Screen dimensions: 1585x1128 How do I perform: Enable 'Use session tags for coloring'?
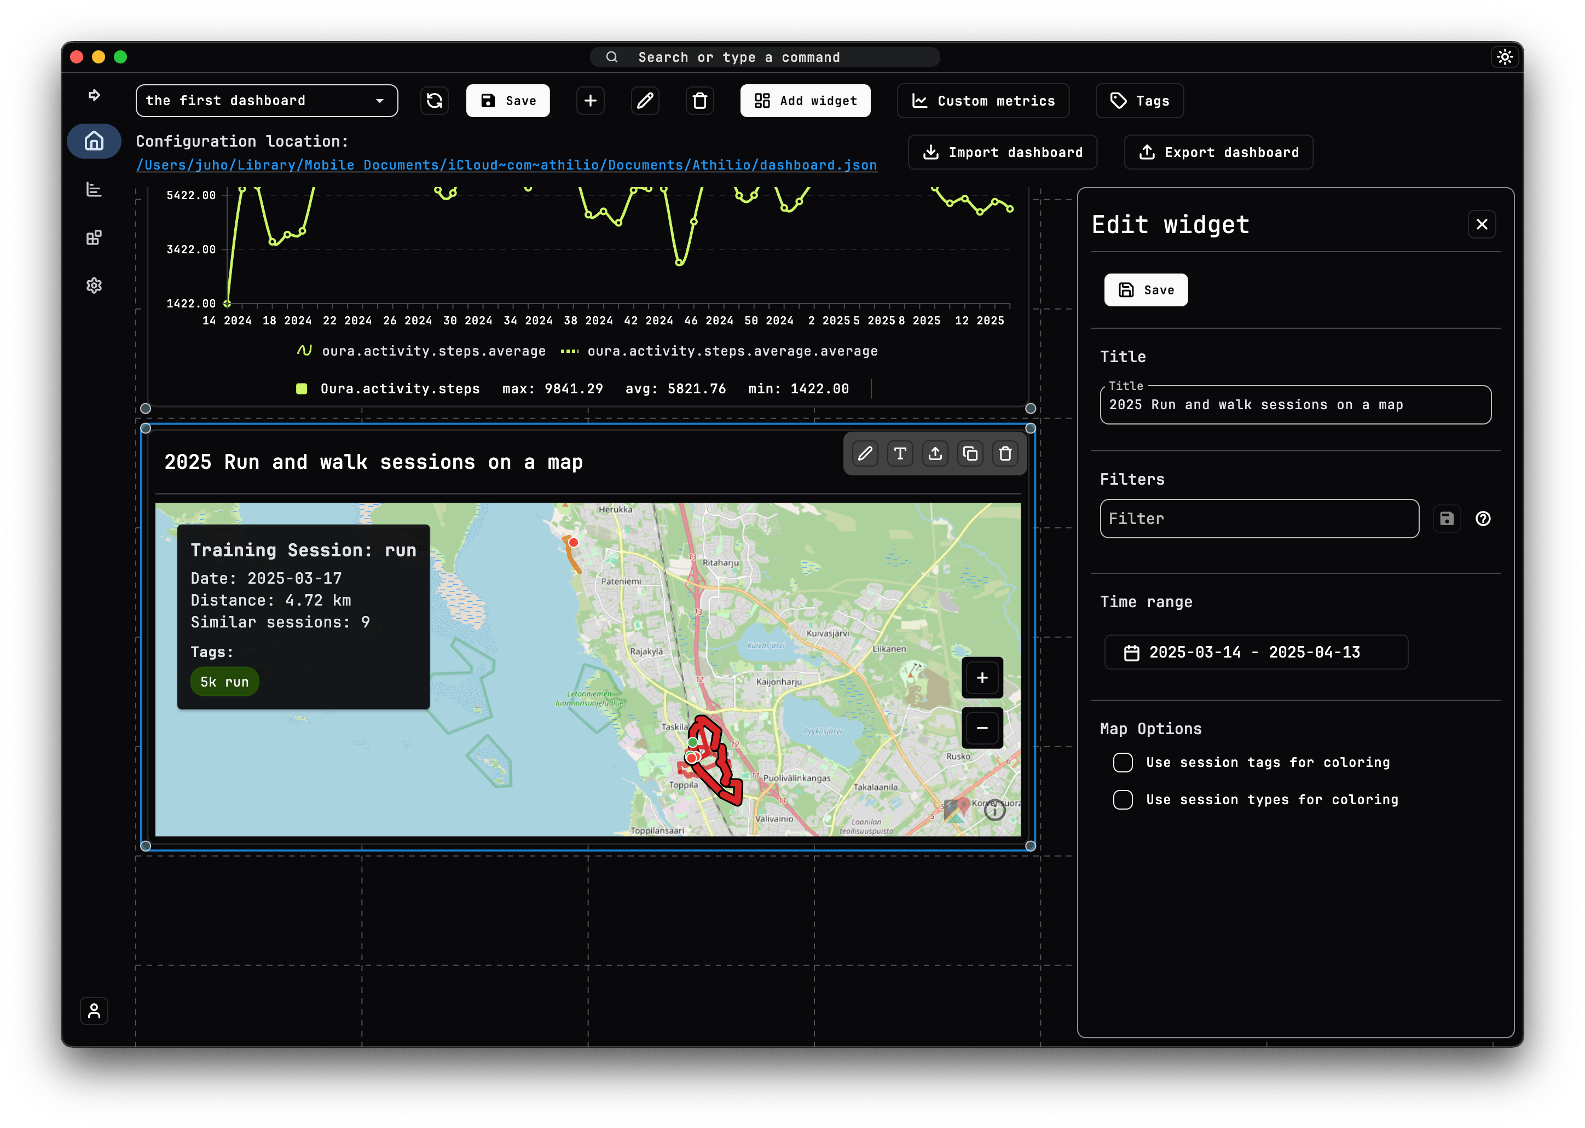1123,762
